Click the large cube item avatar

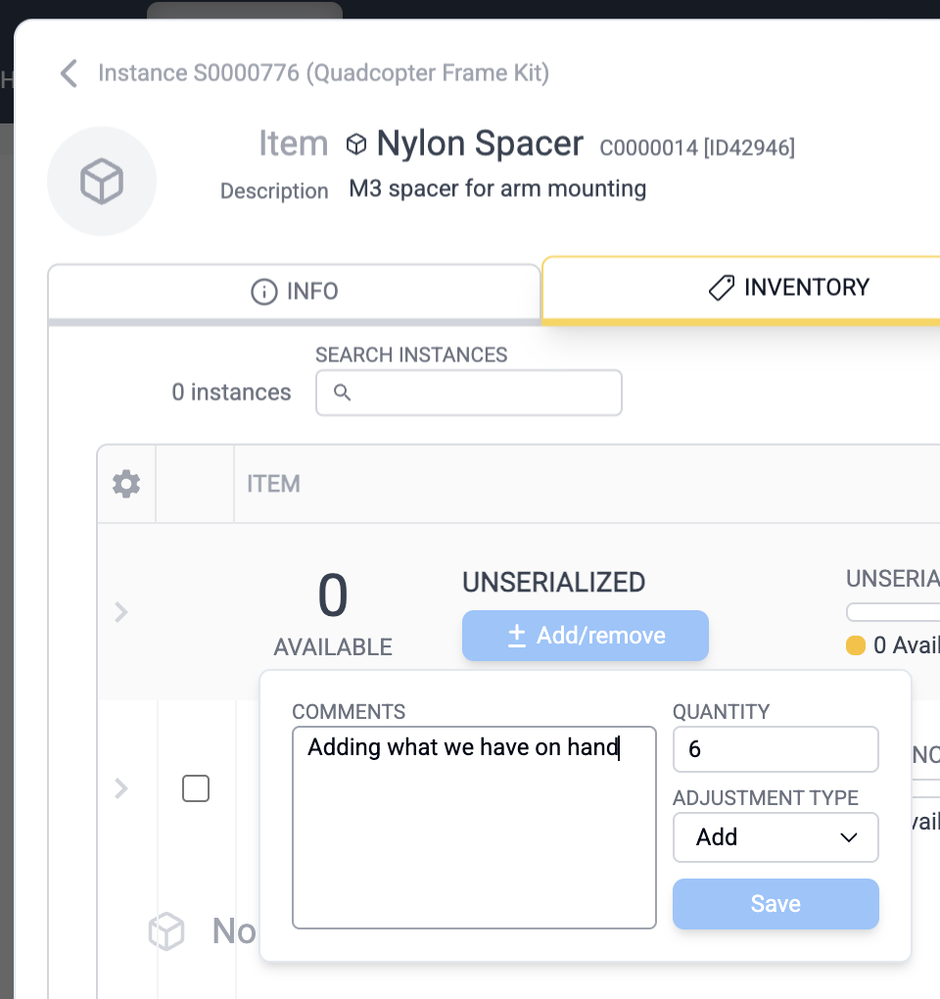pyautogui.click(x=102, y=181)
